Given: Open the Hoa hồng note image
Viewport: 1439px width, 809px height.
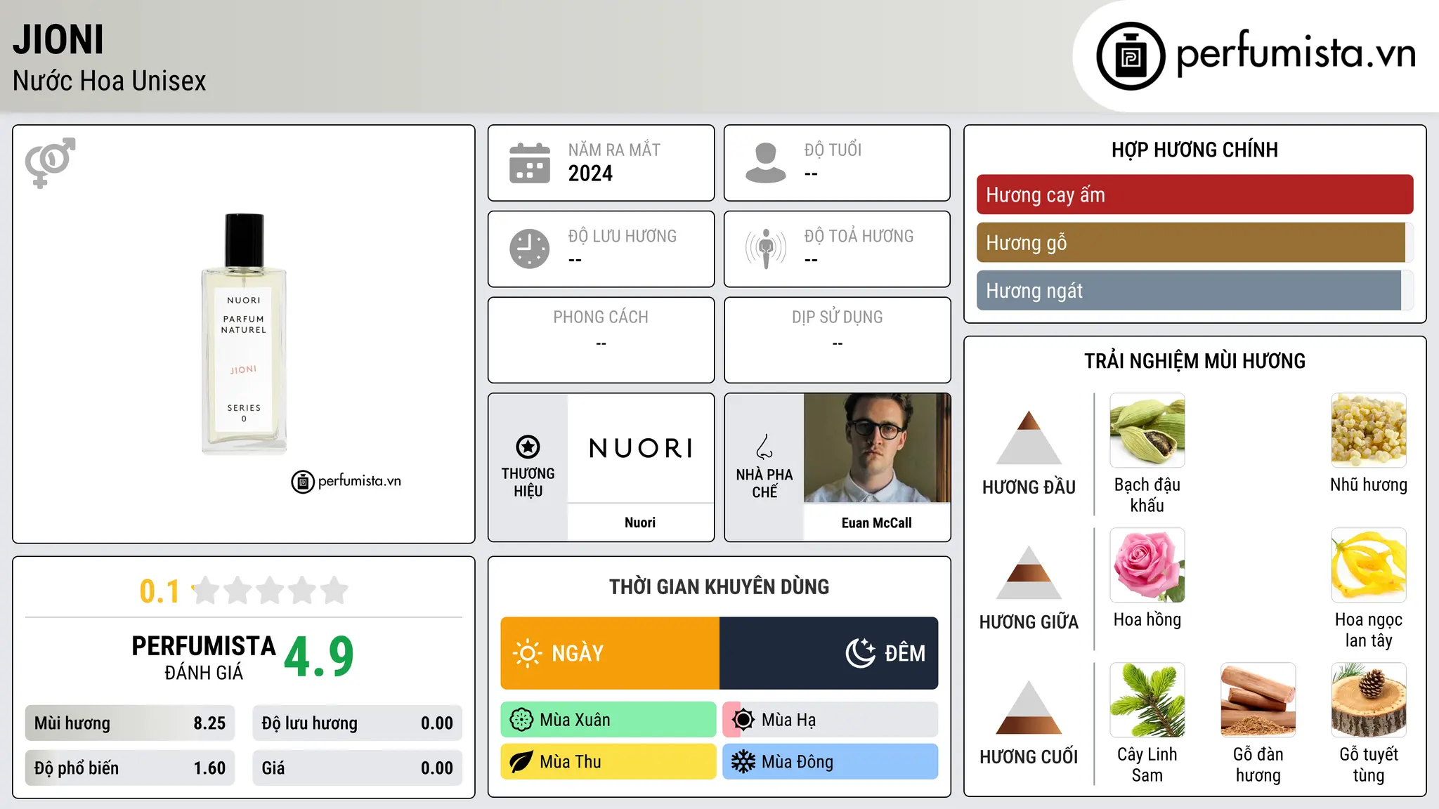Looking at the screenshot, I should [x=1147, y=565].
